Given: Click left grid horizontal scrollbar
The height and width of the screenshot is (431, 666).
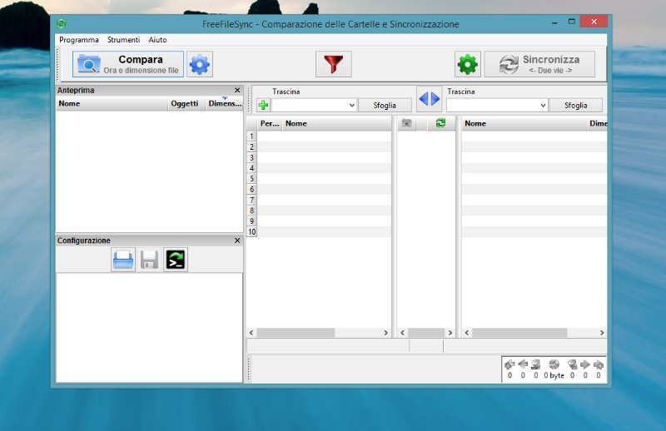Looking at the screenshot, I should 296,333.
